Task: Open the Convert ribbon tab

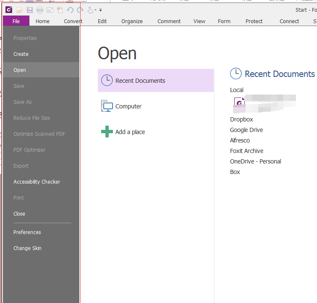Action: [73, 21]
